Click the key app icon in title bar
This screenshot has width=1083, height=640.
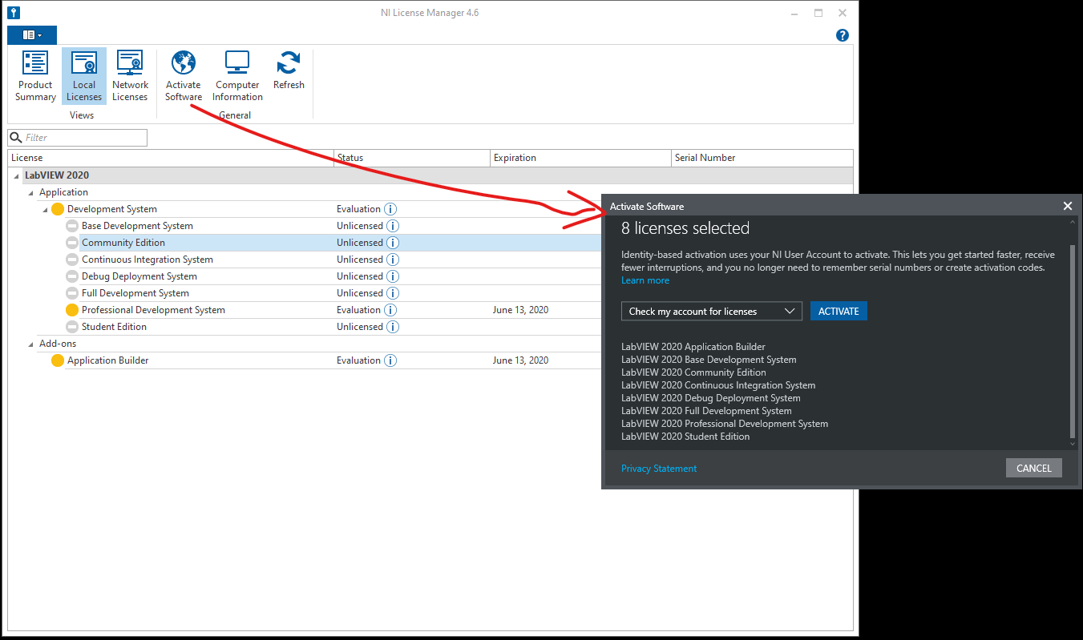[x=14, y=13]
